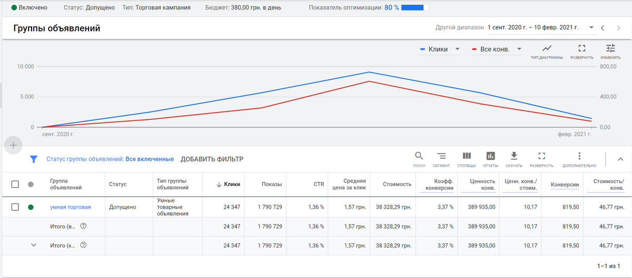Click Ценность конв. column header
Image resolution: width=632 pixels, height=278 pixels.
(482, 184)
